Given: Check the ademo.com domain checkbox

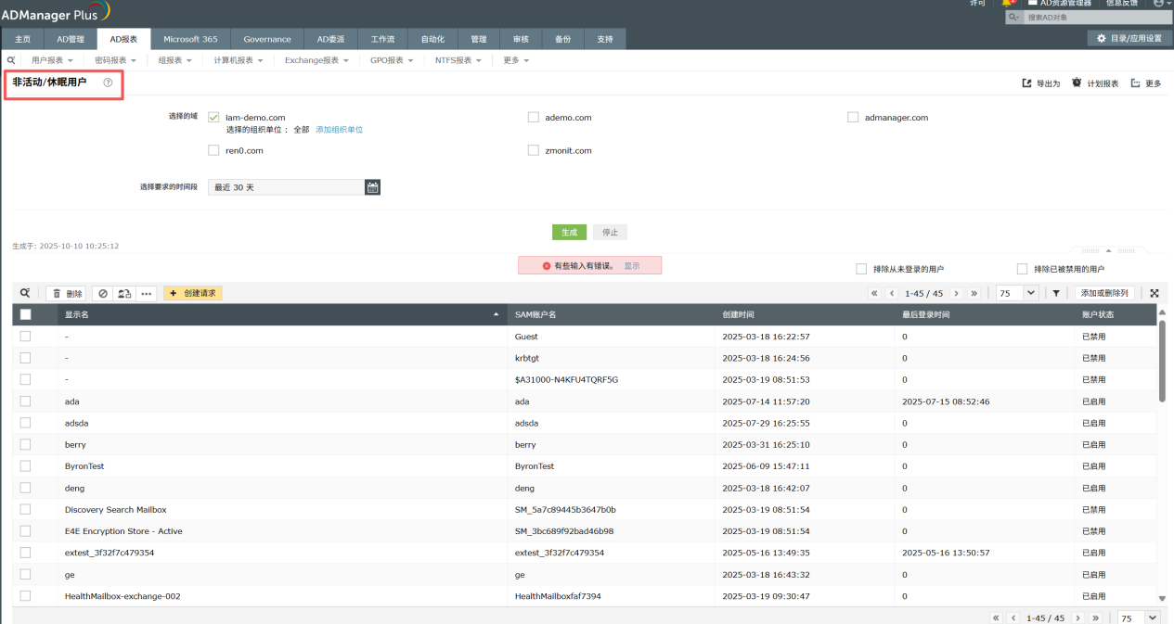Looking at the screenshot, I should 534,118.
